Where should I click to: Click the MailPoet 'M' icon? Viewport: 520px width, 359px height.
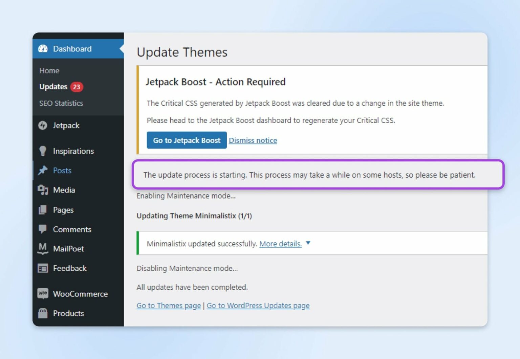coord(43,249)
